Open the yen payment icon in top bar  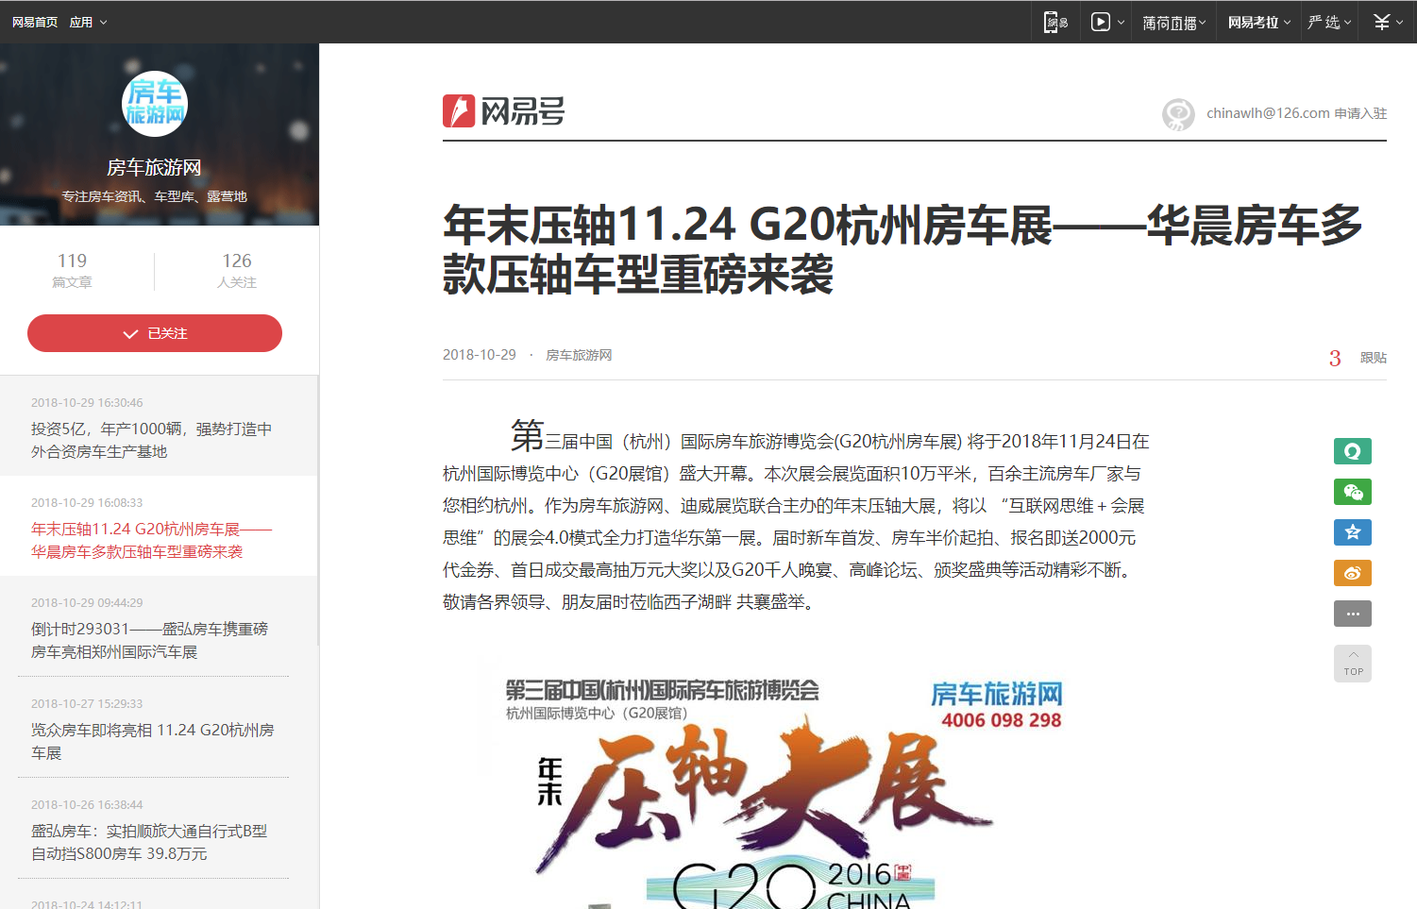(x=1382, y=22)
